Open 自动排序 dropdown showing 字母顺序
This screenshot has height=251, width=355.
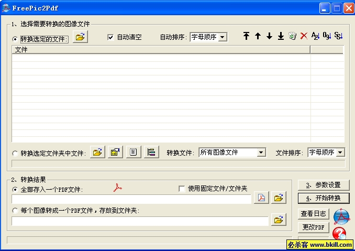(209, 37)
